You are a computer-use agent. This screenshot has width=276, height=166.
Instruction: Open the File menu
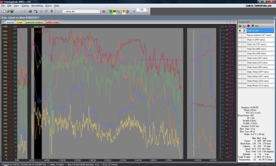(3, 6)
